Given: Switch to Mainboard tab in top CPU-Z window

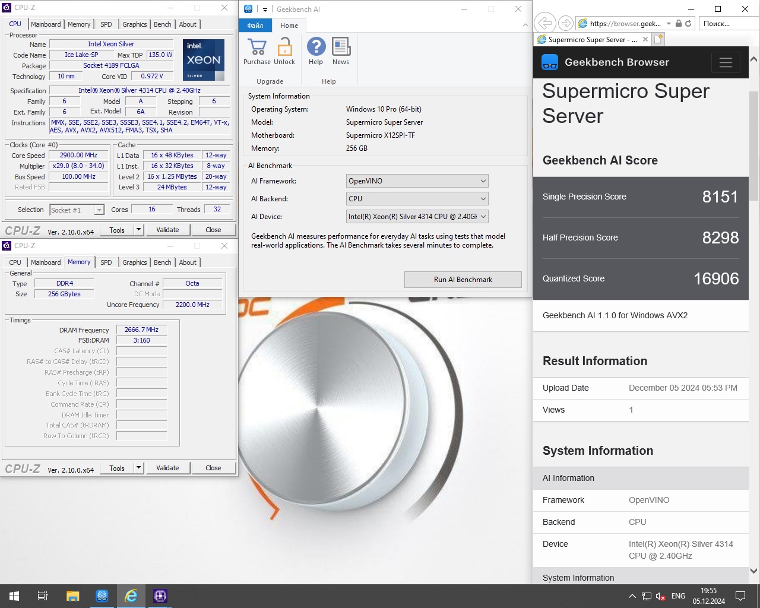Looking at the screenshot, I should point(46,24).
